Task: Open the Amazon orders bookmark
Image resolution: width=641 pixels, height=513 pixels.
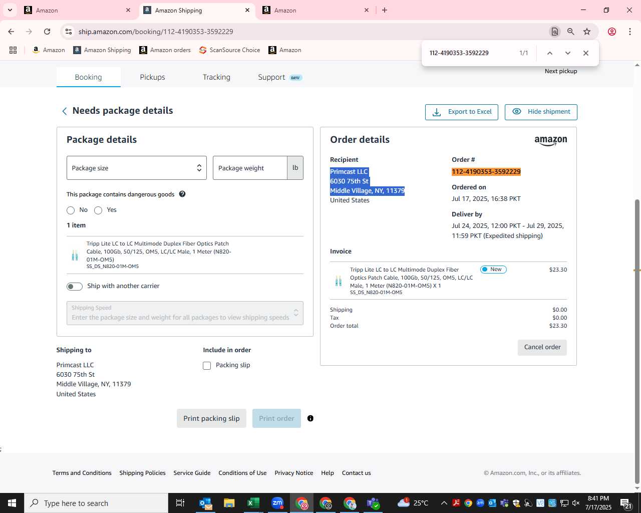Action: [165, 50]
